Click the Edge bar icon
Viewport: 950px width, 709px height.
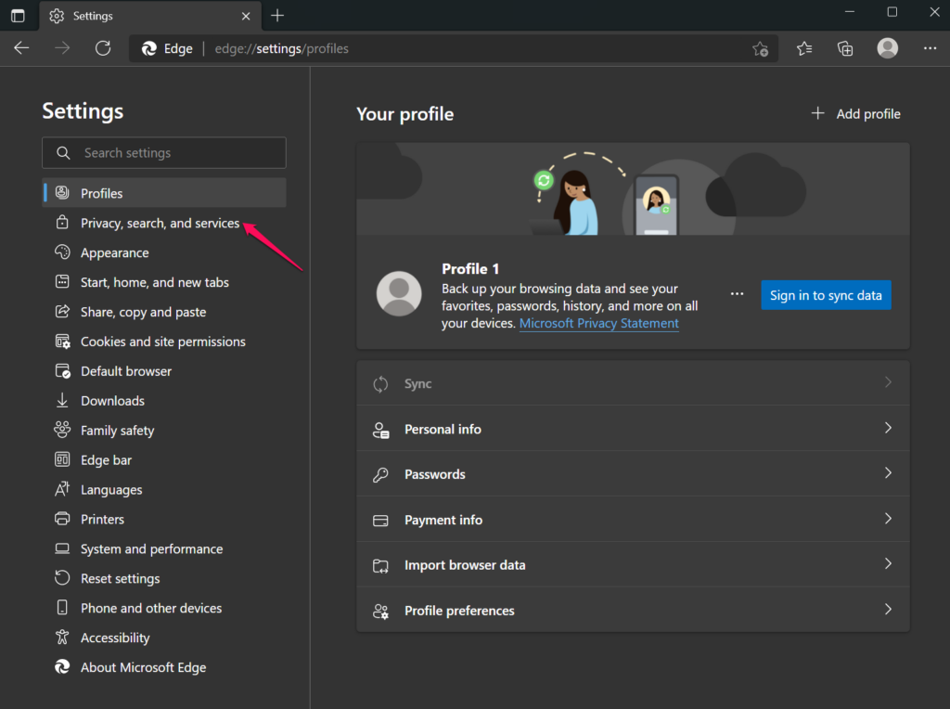click(62, 459)
